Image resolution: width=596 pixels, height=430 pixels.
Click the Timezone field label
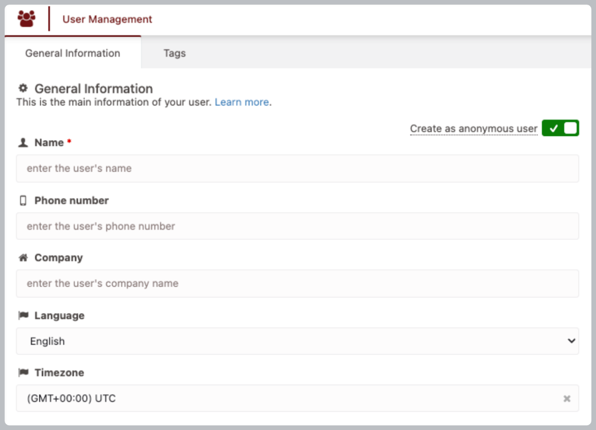(59, 373)
